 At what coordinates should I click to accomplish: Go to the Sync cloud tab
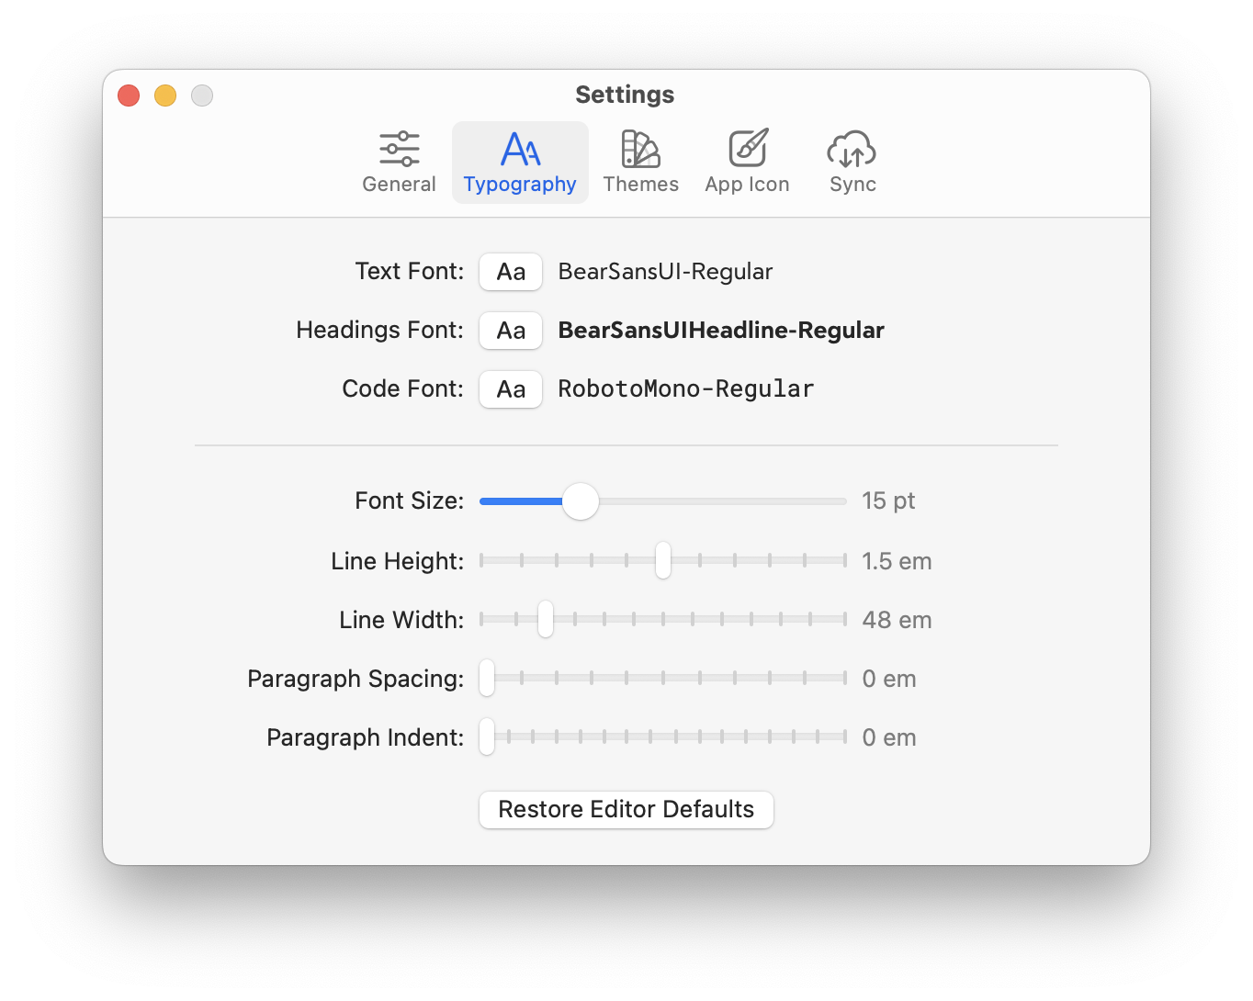click(x=852, y=163)
